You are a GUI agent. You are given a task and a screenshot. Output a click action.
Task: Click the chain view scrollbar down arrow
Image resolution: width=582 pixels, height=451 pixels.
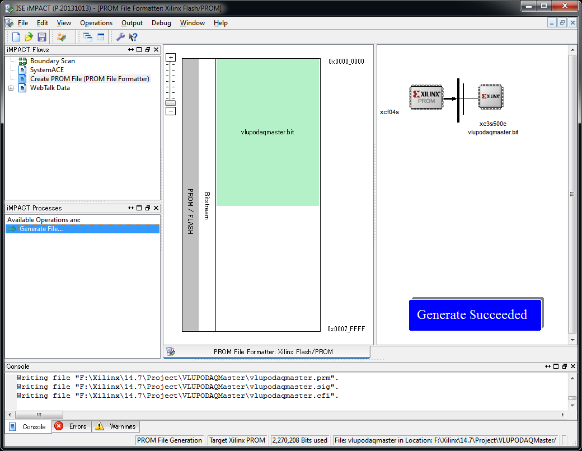click(x=572, y=340)
